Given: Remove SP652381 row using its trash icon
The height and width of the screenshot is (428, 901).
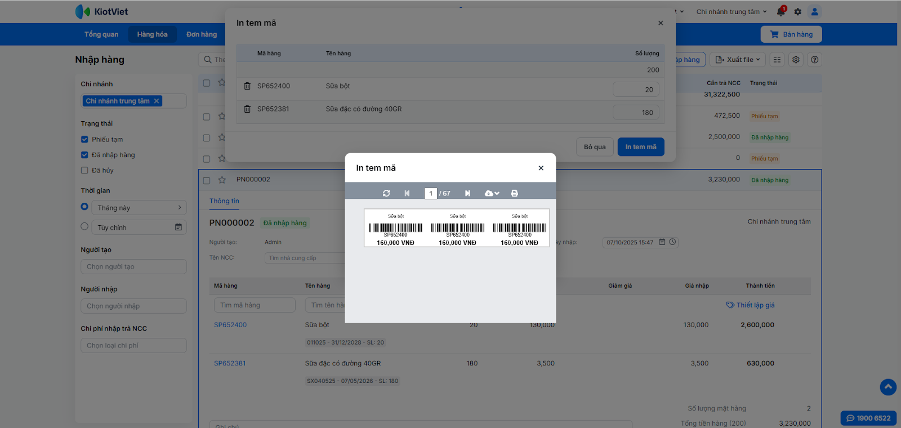Looking at the screenshot, I should coord(247,109).
